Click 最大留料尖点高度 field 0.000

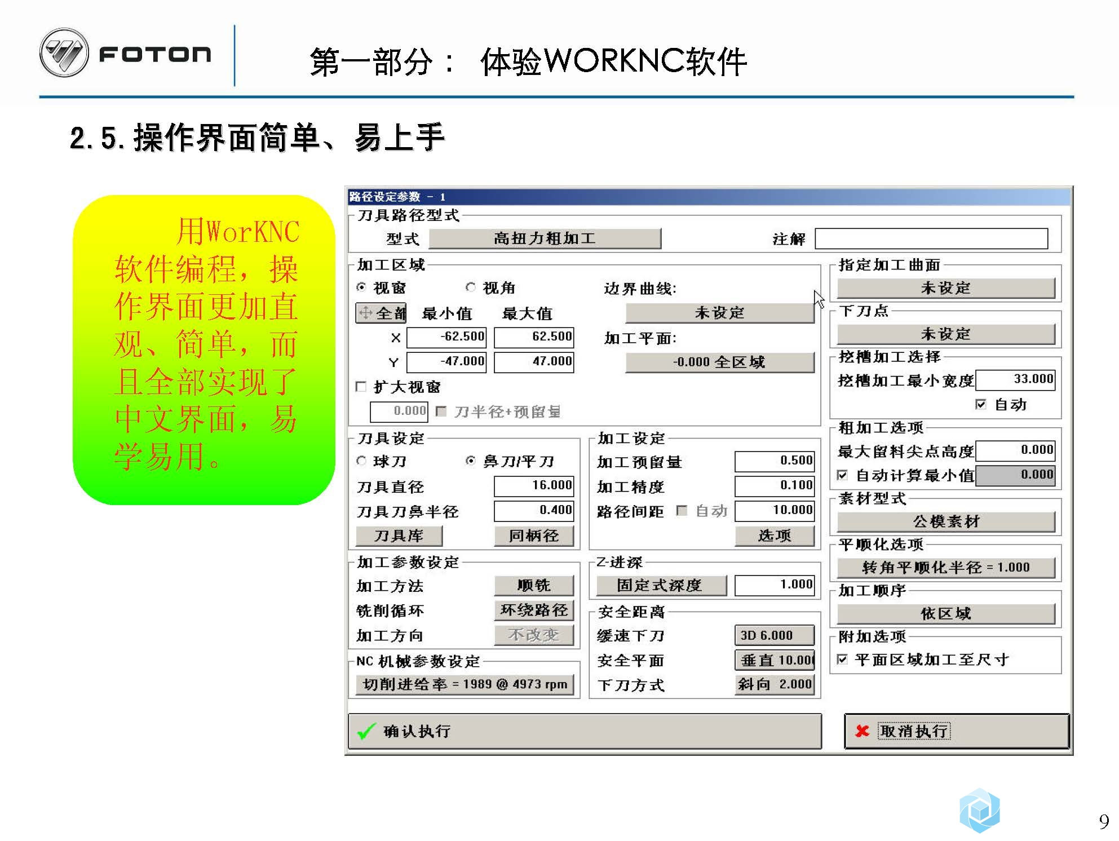tap(1015, 450)
